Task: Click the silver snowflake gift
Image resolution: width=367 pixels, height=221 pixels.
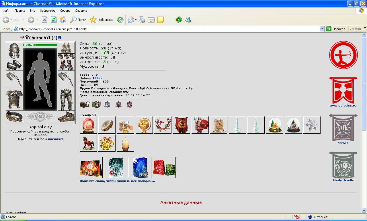Action: pyautogui.click(x=312, y=125)
